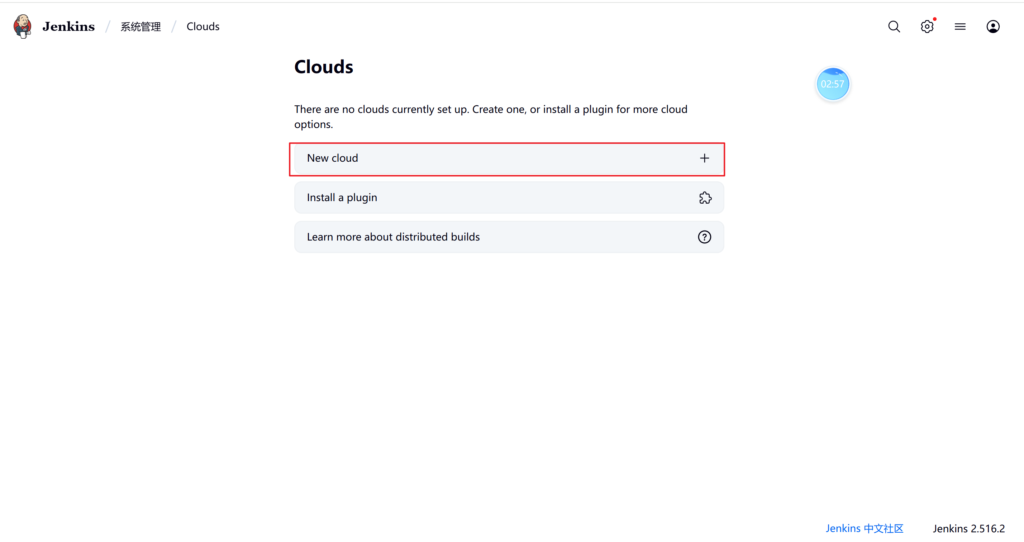
Task: Click the red notification dot on gear
Action: point(934,19)
